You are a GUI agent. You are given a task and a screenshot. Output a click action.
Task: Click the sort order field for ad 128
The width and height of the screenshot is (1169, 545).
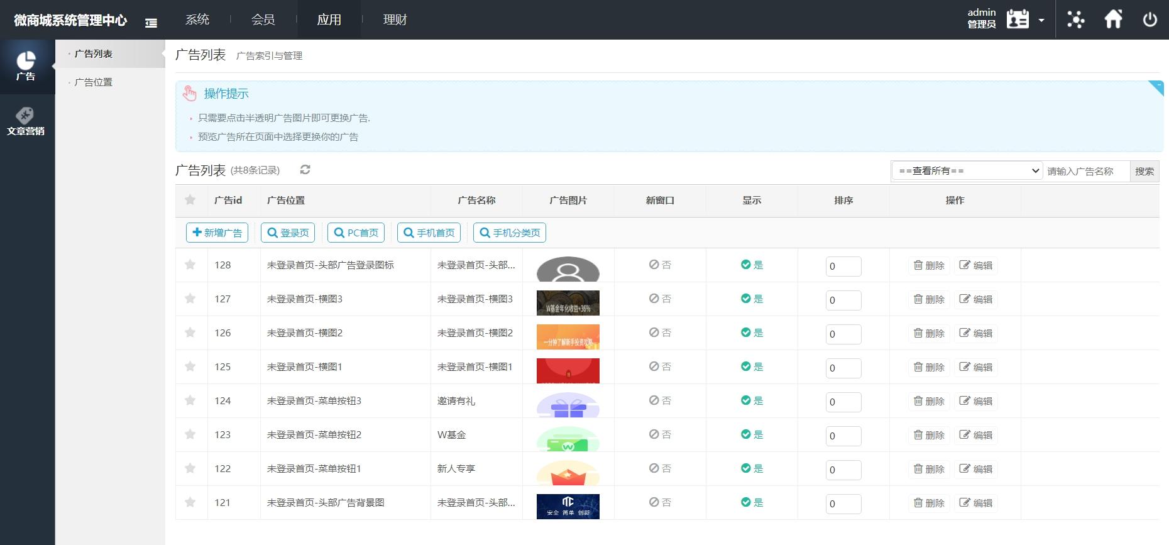click(843, 266)
